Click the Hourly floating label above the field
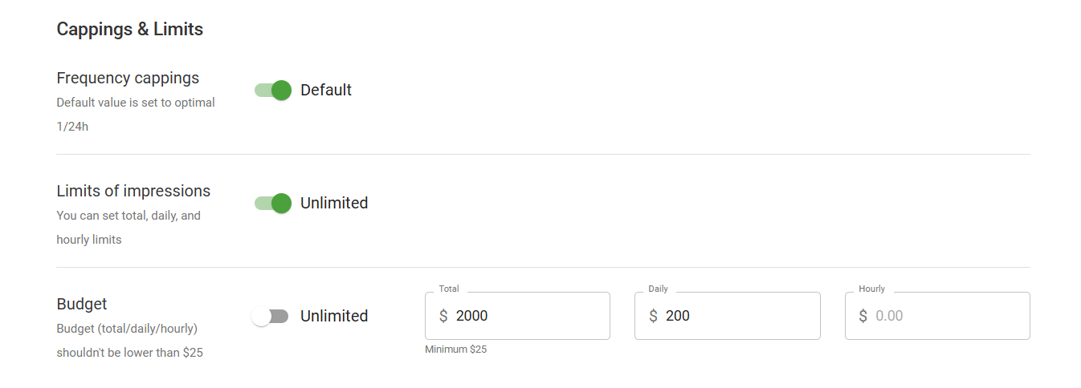 [871, 289]
